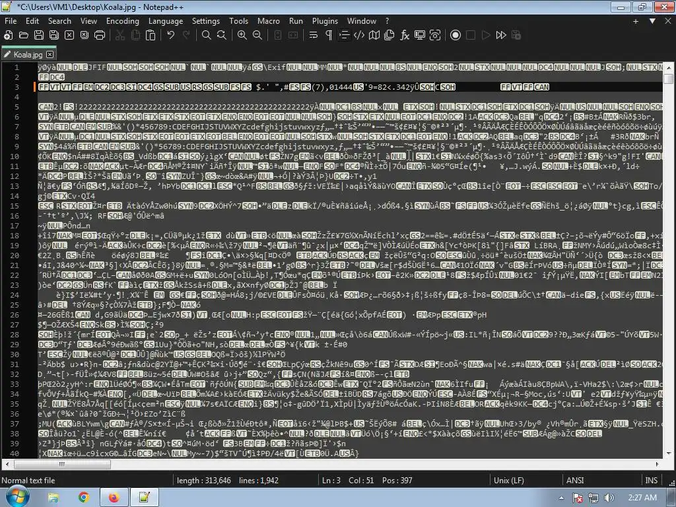Image resolution: width=676 pixels, height=507 pixels.
Task: Open the question mark help menu
Action: [x=387, y=20]
